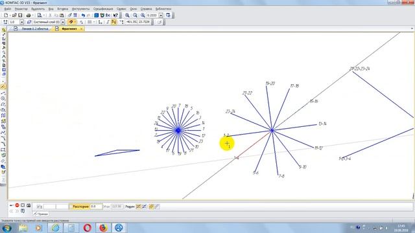This screenshot has width=415, height=233.
Task: Select the line segment tool in sidebar
Action: (3, 93)
